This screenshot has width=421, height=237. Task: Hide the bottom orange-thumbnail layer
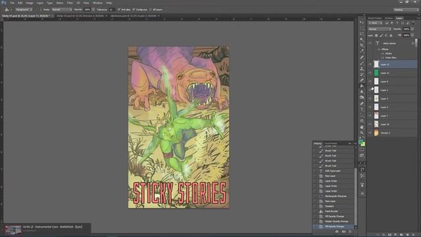click(370, 133)
